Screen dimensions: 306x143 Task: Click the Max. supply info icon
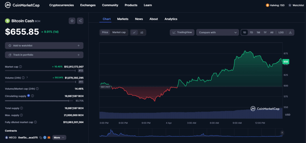[22, 115]
